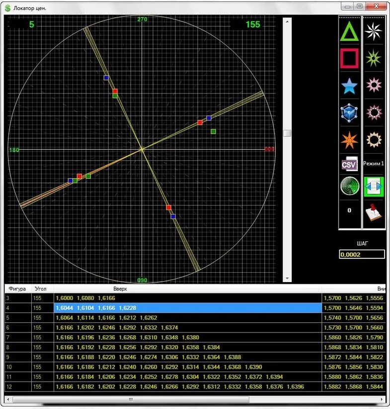Screen dimensions: 390x409
Task: Select table row for figure 6
Action: point(195,327)
